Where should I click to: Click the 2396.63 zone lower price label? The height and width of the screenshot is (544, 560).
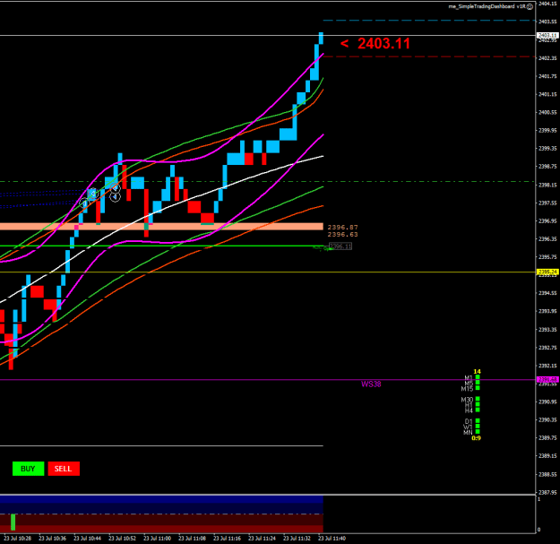pos(342,235)
